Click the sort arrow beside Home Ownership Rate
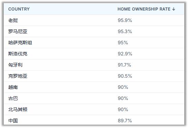The image size is (188, 128). click(173, 9)
